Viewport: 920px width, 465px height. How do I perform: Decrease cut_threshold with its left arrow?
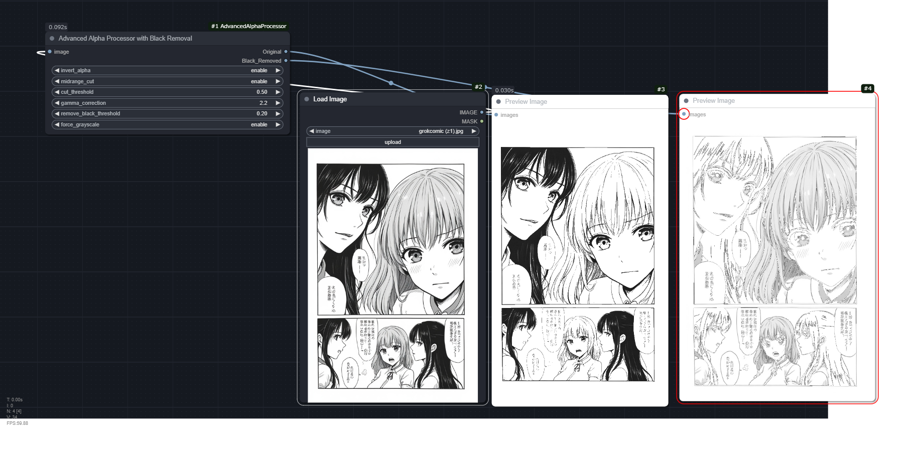click(x=57, y=92)
